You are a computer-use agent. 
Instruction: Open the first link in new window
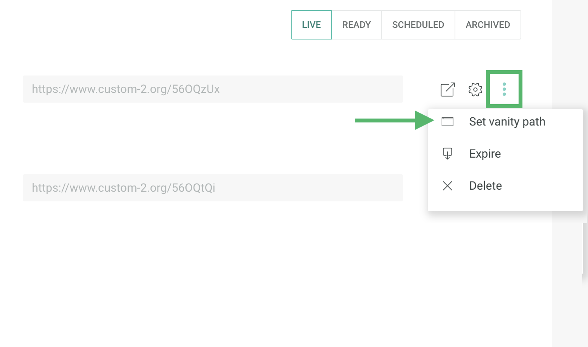coord(448,89)
